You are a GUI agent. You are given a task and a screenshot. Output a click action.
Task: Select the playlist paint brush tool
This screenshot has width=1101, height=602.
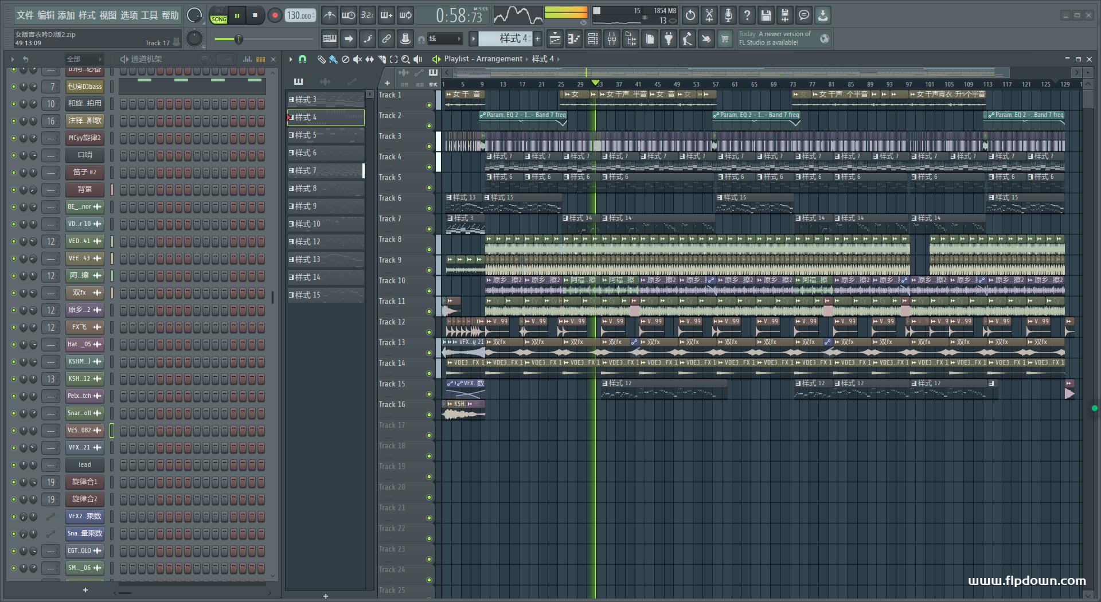tap(333, 59)
